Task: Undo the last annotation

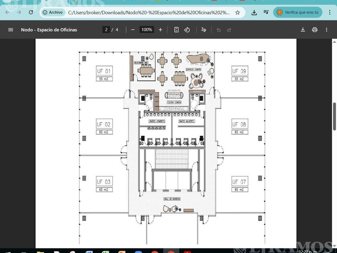Action: pyautogui.click(x=219, y=30)
